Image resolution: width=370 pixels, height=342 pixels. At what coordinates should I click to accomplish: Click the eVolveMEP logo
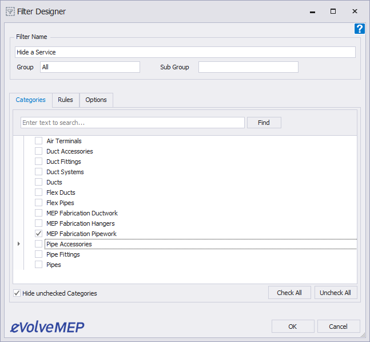[x=47, y=327]
